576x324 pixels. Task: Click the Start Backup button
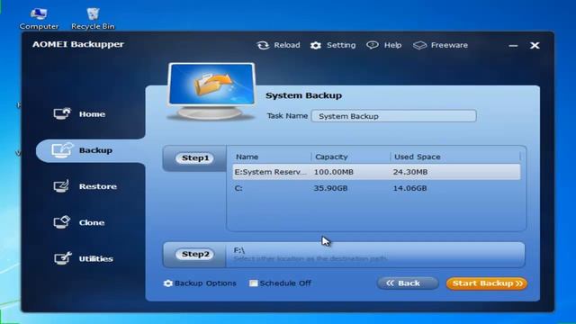pyautogui.click(x=487, y=283)
